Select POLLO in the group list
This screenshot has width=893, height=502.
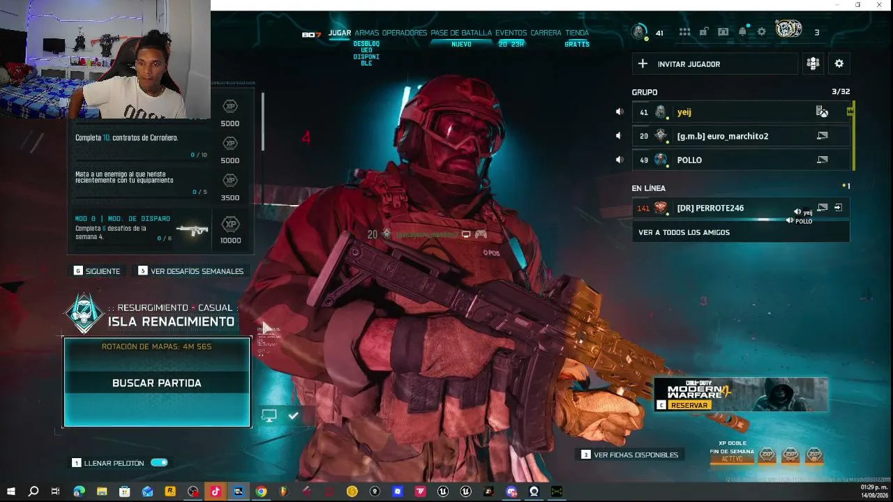coord(741,160)
